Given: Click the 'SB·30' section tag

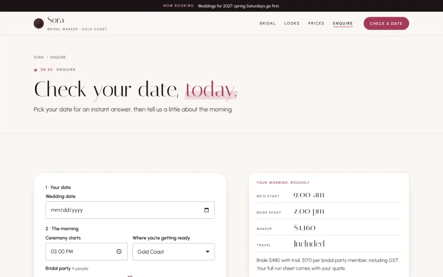Looking at the screenshot, I should [x=47, y=70].
